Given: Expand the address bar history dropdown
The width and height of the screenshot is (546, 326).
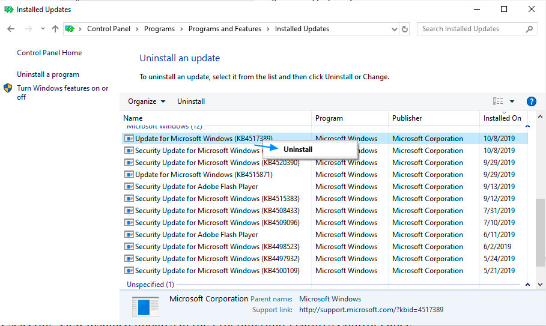Looking at the screenshot, I should coord(394,29).
